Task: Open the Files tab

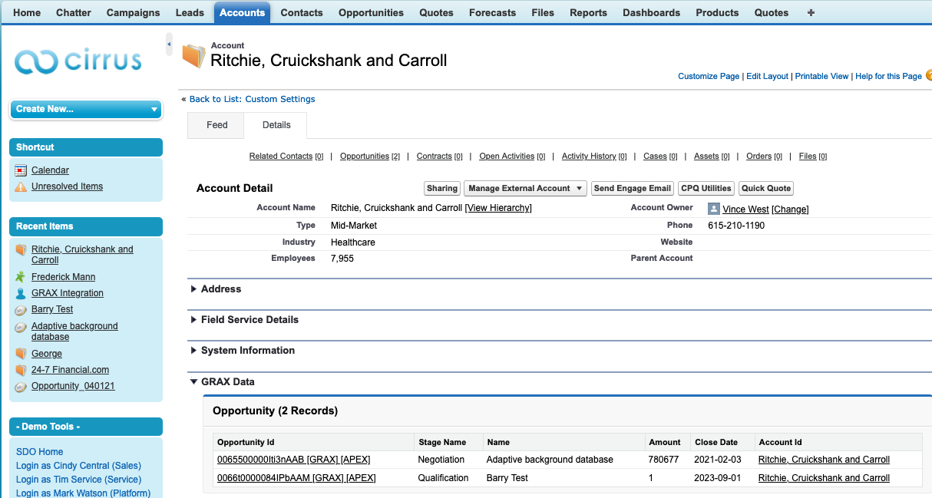Action: coord(543,12)
